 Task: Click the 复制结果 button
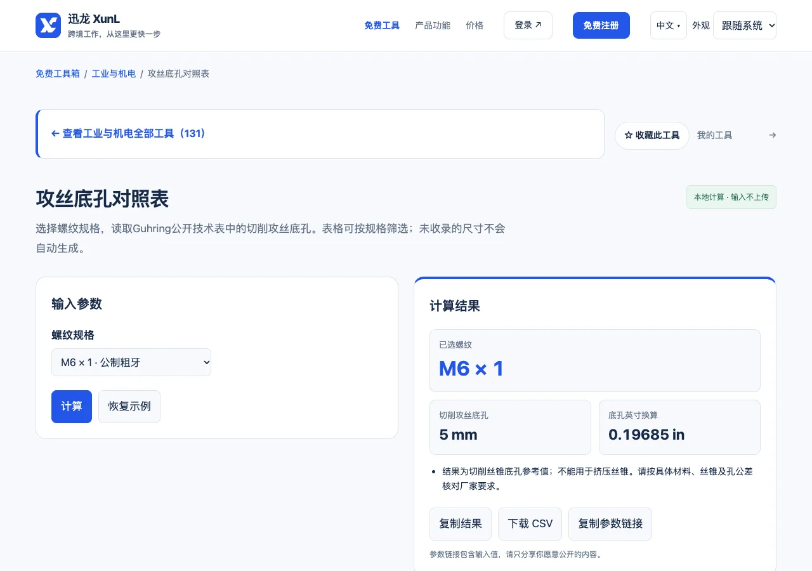click(x=461, y=524)
